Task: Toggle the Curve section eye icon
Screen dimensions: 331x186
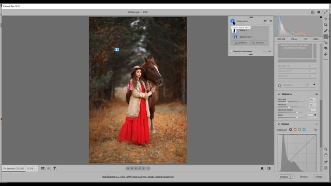Action: [317, 124]
